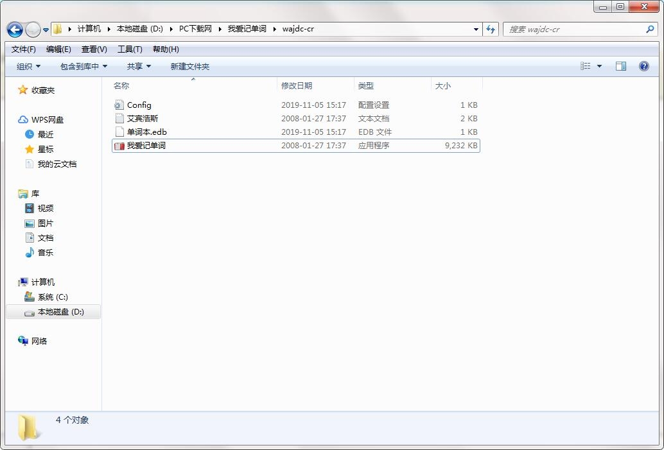Open WPS网盘 in navigation pane

click(x=48, y=120)
